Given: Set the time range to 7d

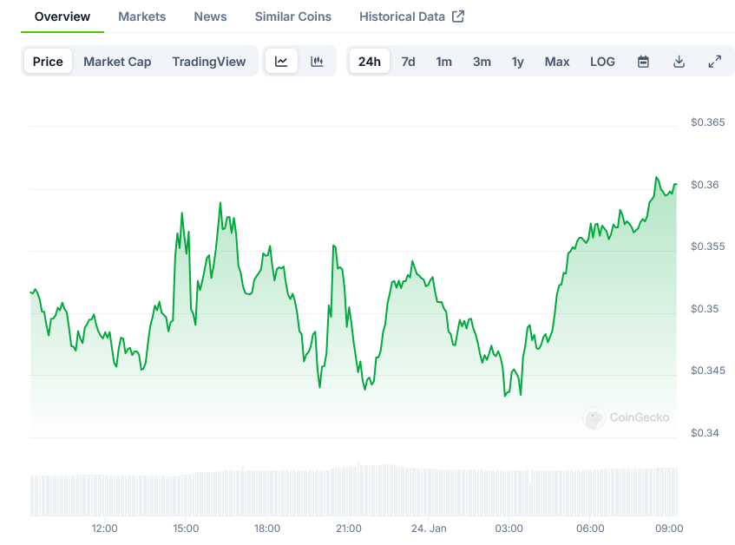Looking at the screenshot, I should [408, 62].
